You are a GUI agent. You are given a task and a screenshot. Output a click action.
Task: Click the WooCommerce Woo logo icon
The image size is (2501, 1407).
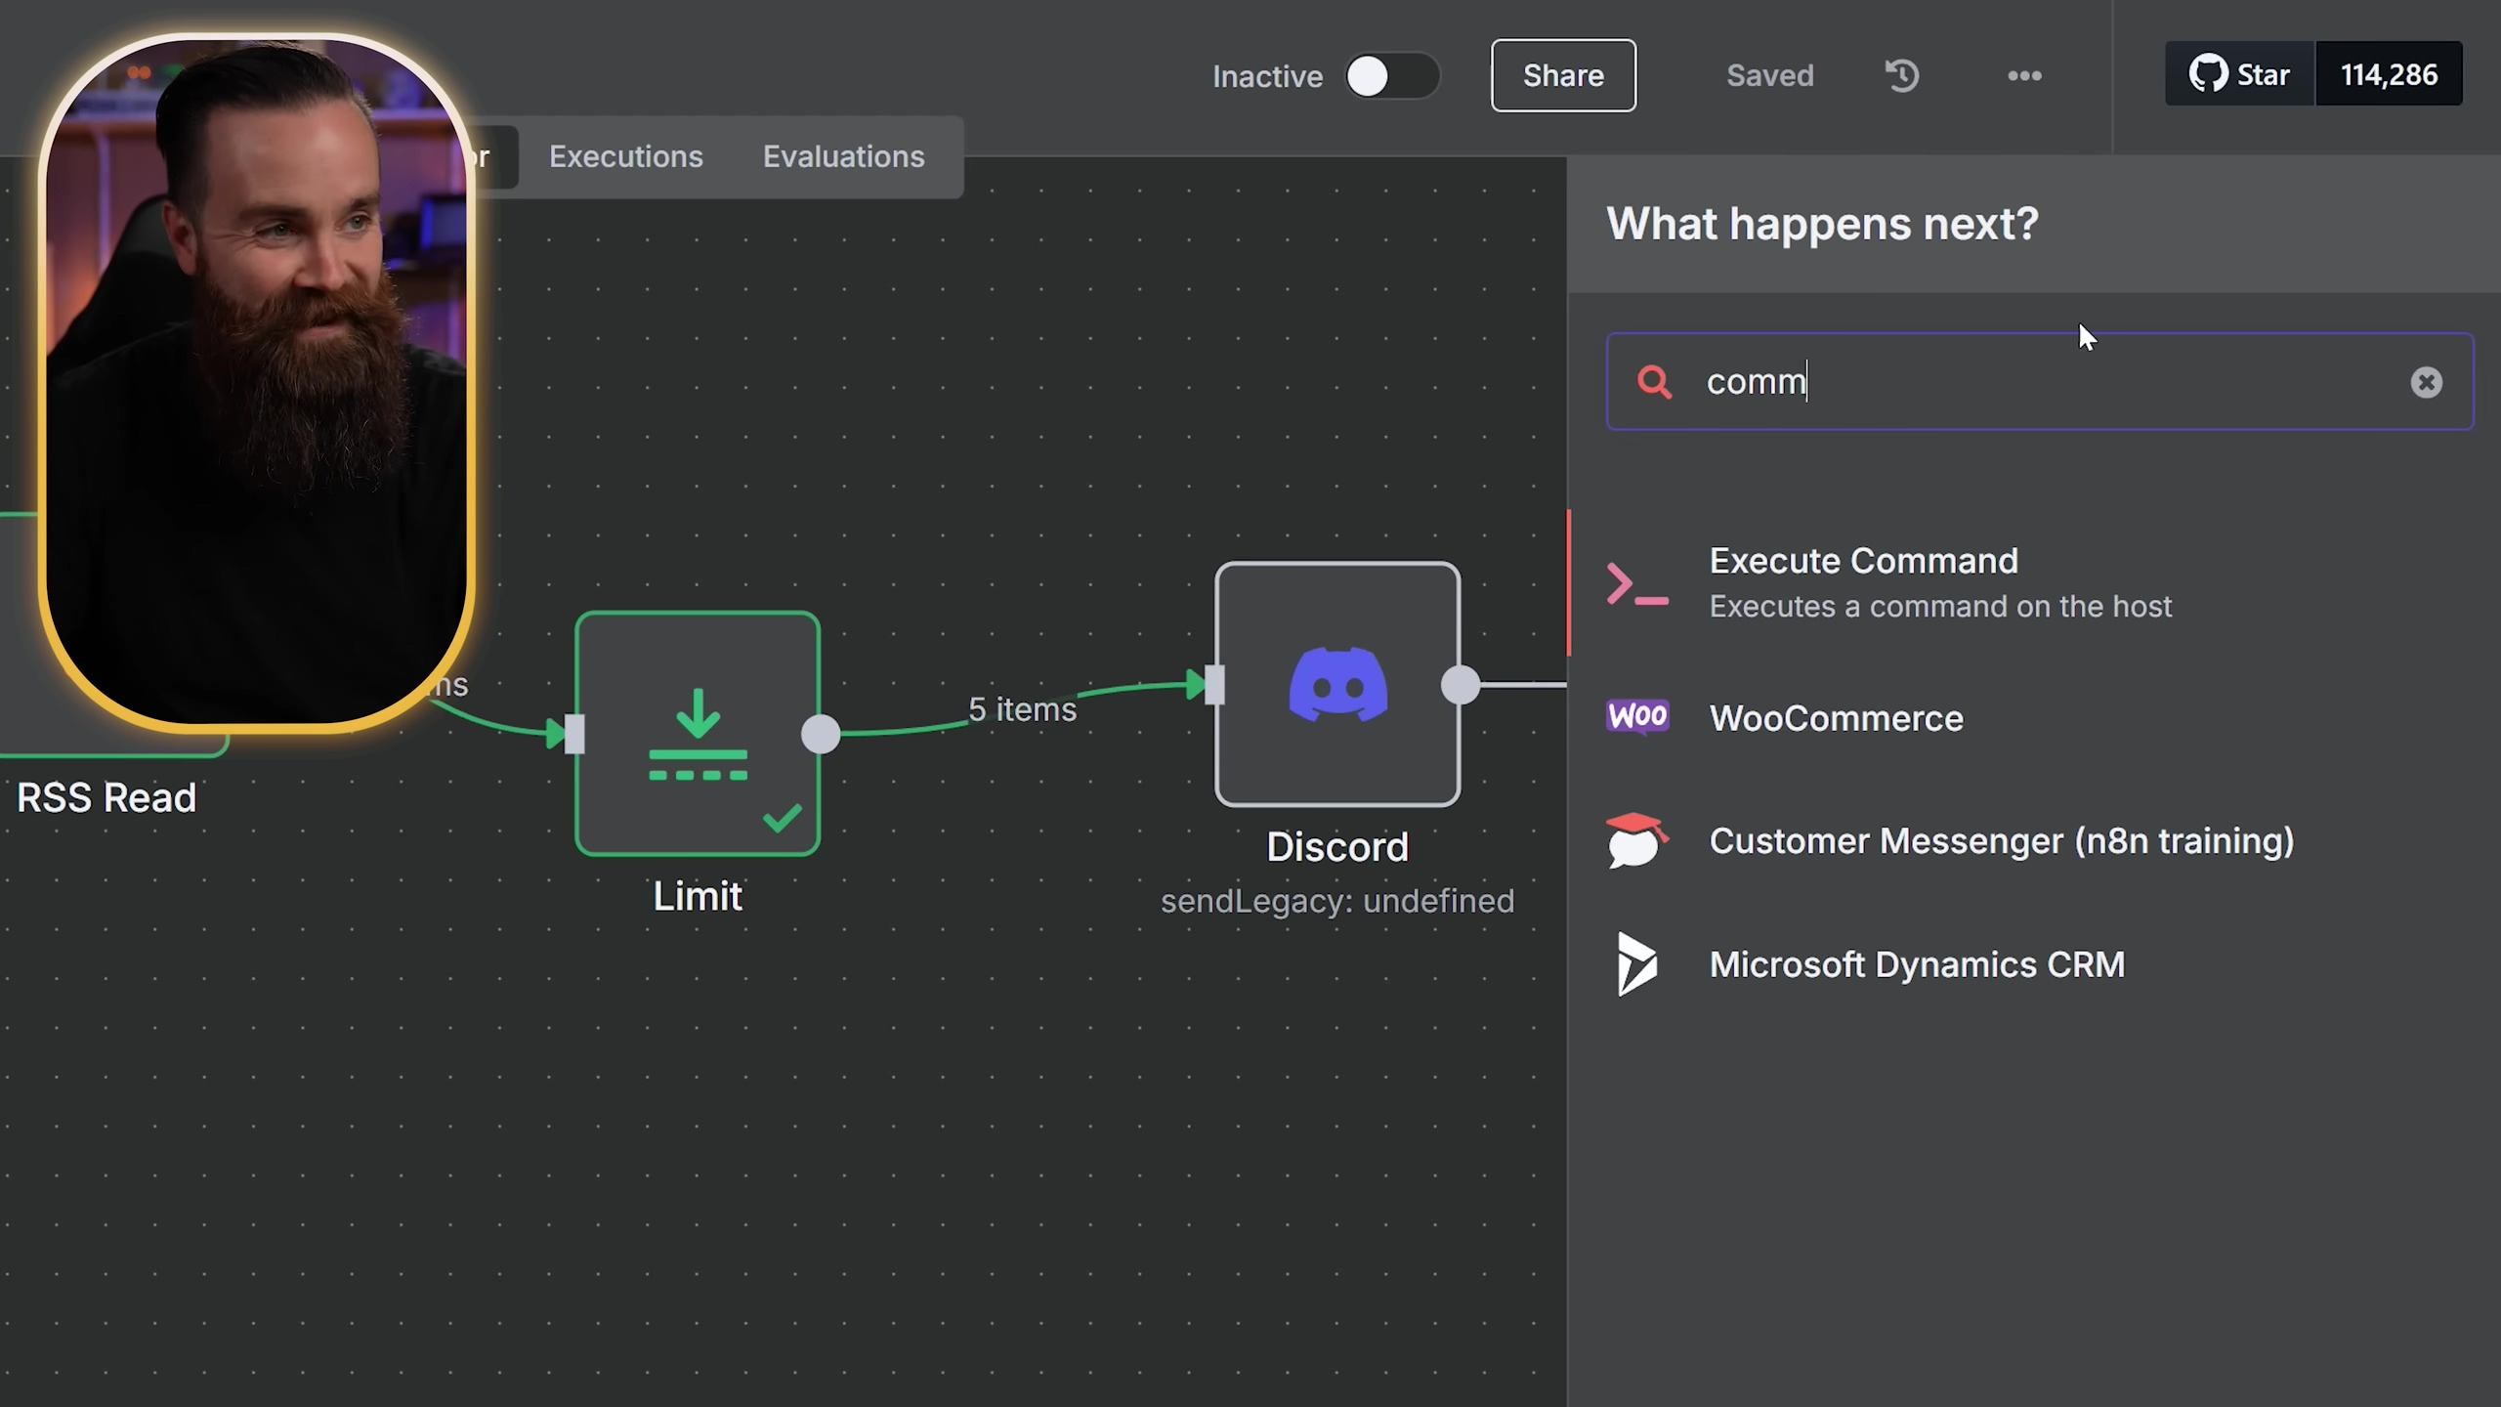click(x=1637, y=716)
